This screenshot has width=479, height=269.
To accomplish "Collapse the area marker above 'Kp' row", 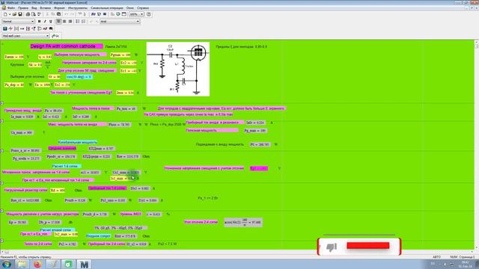I will tap(1, 211).
